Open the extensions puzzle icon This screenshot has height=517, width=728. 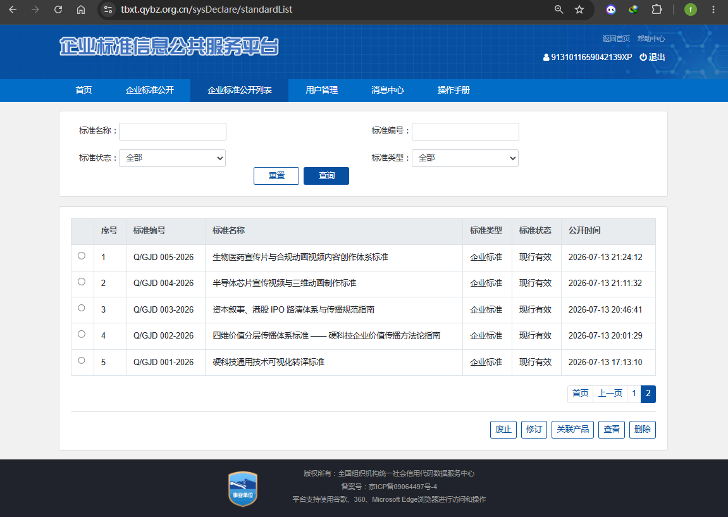coord(657,9)
